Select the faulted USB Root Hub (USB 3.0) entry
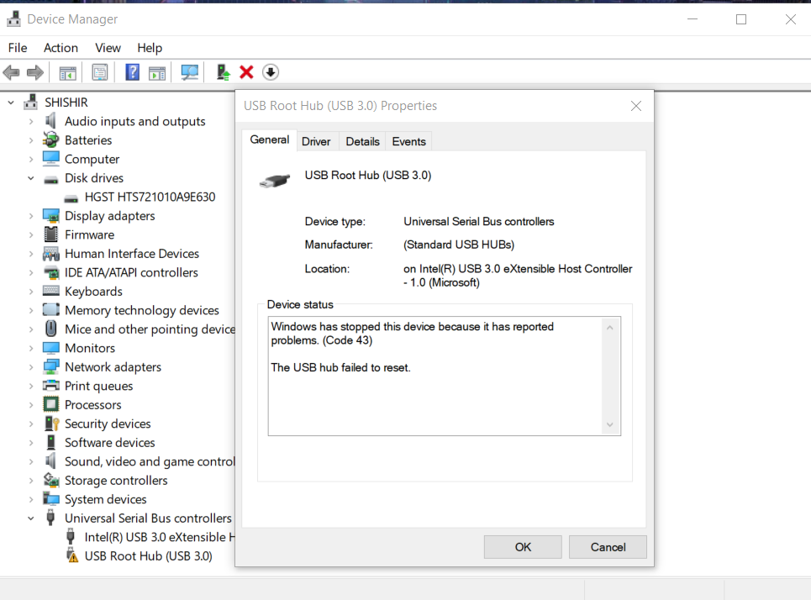The height and width of the screenshot is (600, 811). 147,555
